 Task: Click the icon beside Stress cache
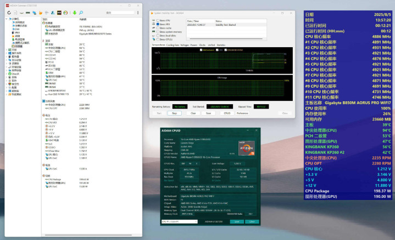[154, 28]
